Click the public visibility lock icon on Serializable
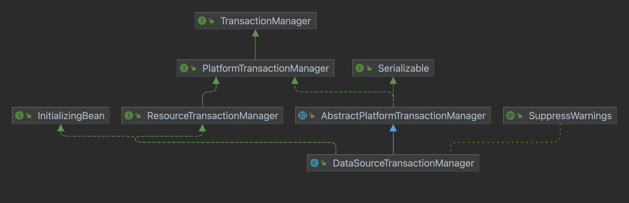This screenshot has width=629, height=203. tap(369, 68)
